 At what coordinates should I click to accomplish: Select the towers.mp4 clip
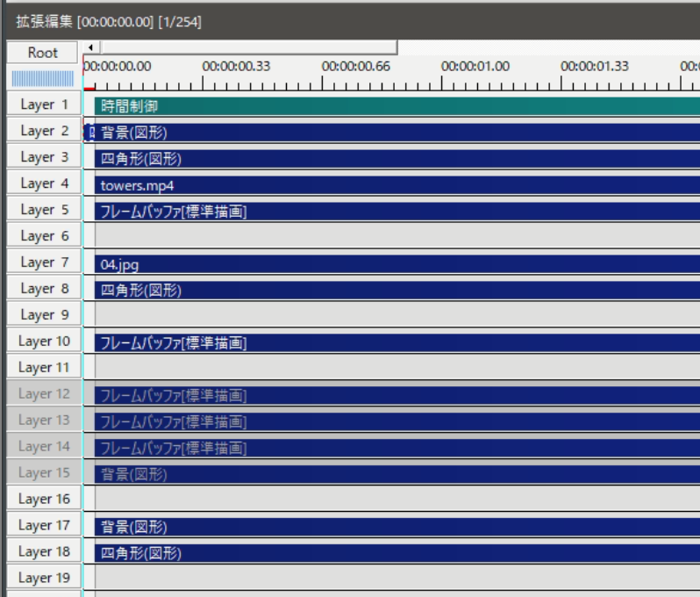(397, 185)
